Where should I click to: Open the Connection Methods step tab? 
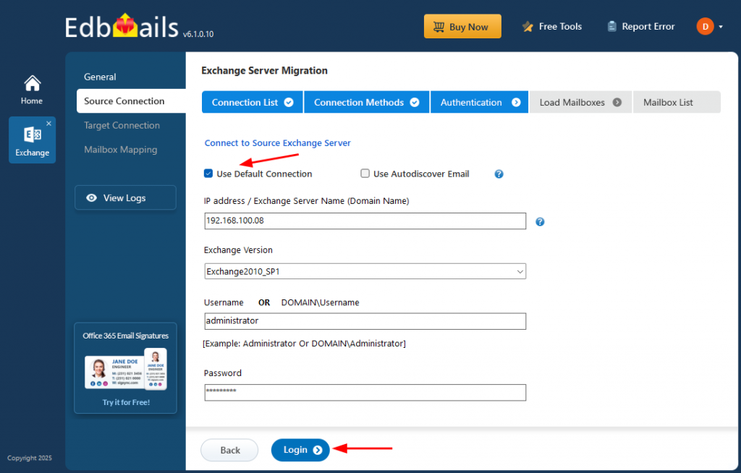[367, 102]
